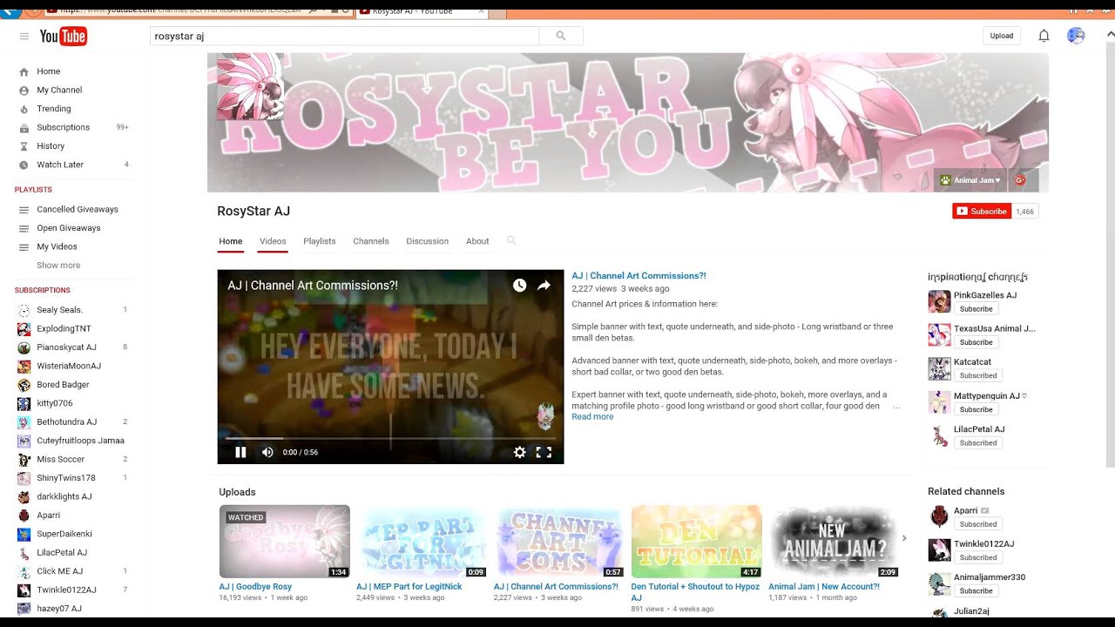The width and height of the screenshot is (1115, 627).
Task: Switch to the Videos channel tab
Action: (273, 241)
